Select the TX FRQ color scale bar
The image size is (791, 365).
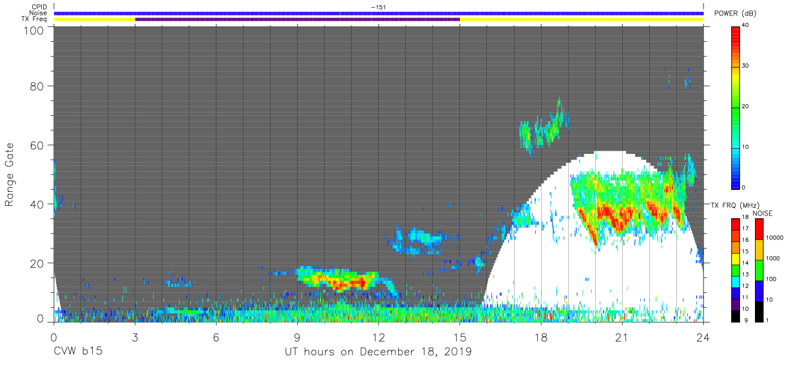point(736,270)
